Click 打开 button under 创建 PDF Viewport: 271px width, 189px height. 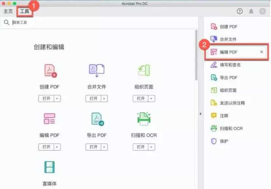tap(46, 99)
